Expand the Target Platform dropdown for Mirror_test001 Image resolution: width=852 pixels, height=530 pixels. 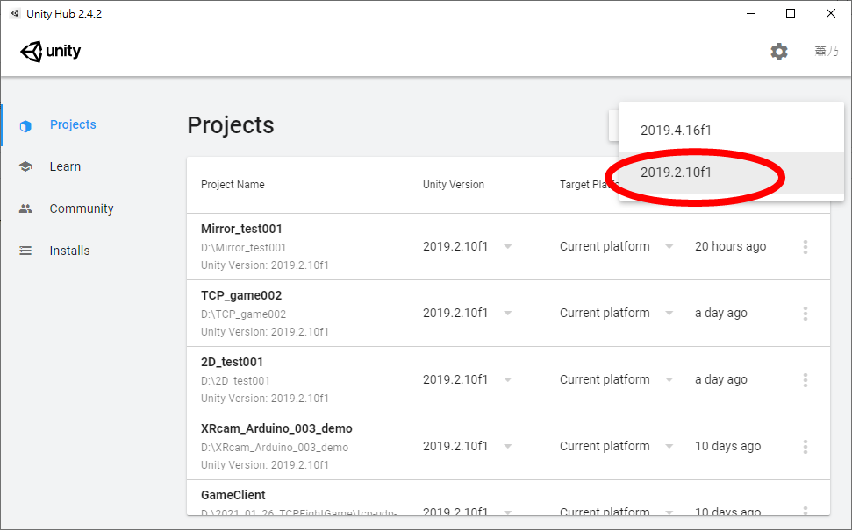coord(669,246)
